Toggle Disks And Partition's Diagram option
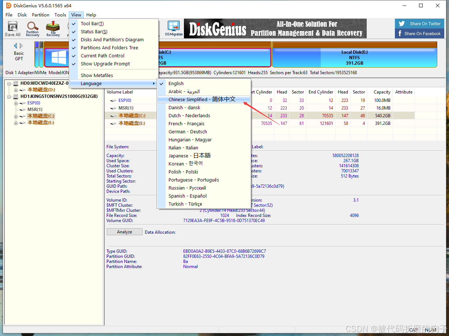This screenshot has width=449, height=336. point(114,39)
